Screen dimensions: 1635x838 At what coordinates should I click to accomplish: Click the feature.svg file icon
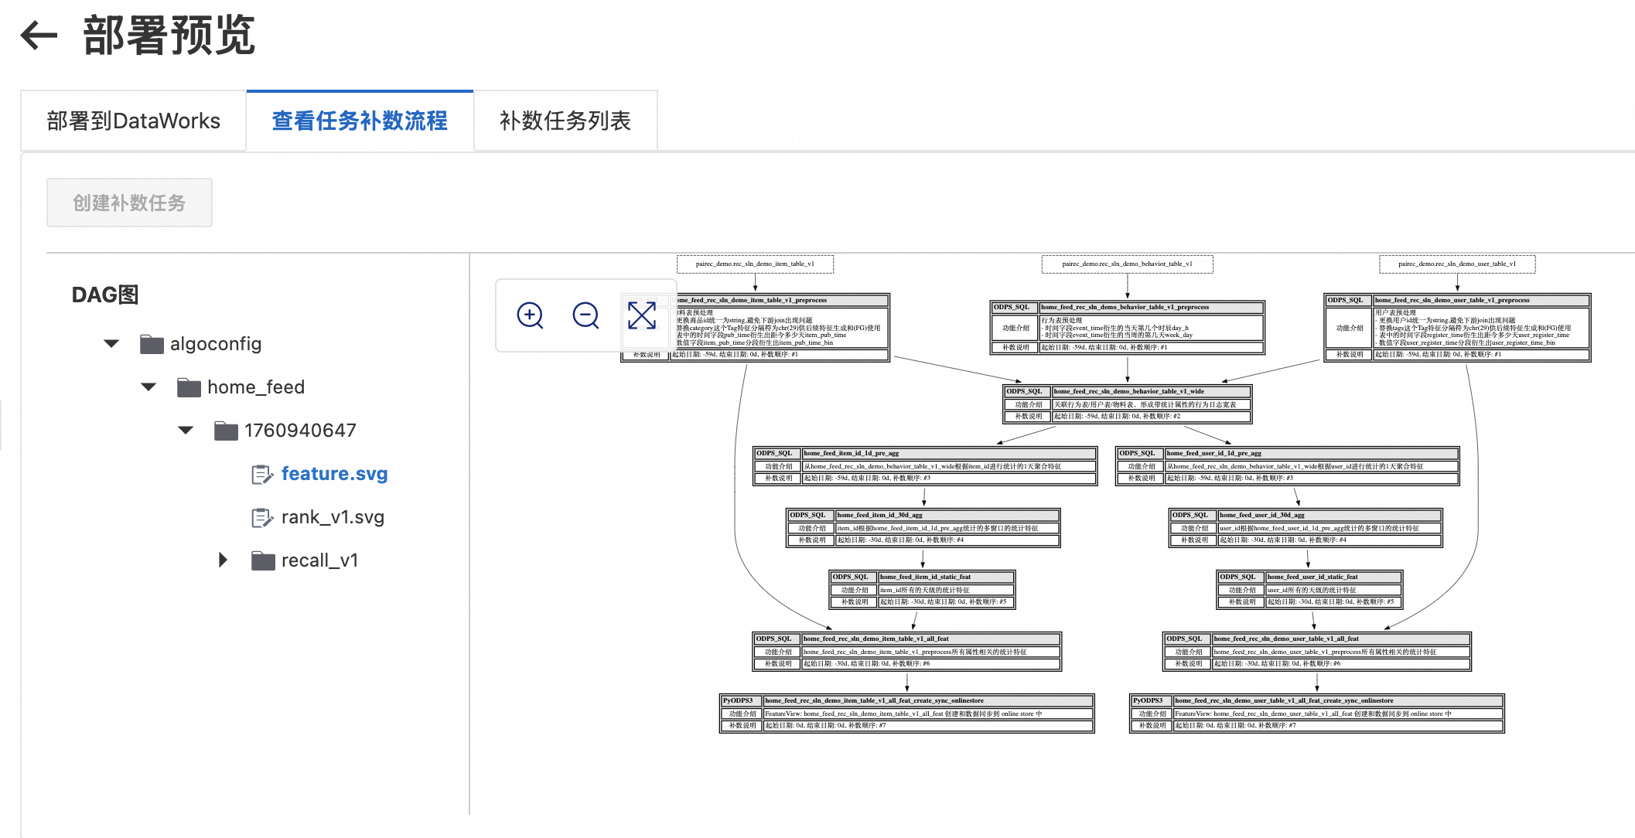[262, 474]
